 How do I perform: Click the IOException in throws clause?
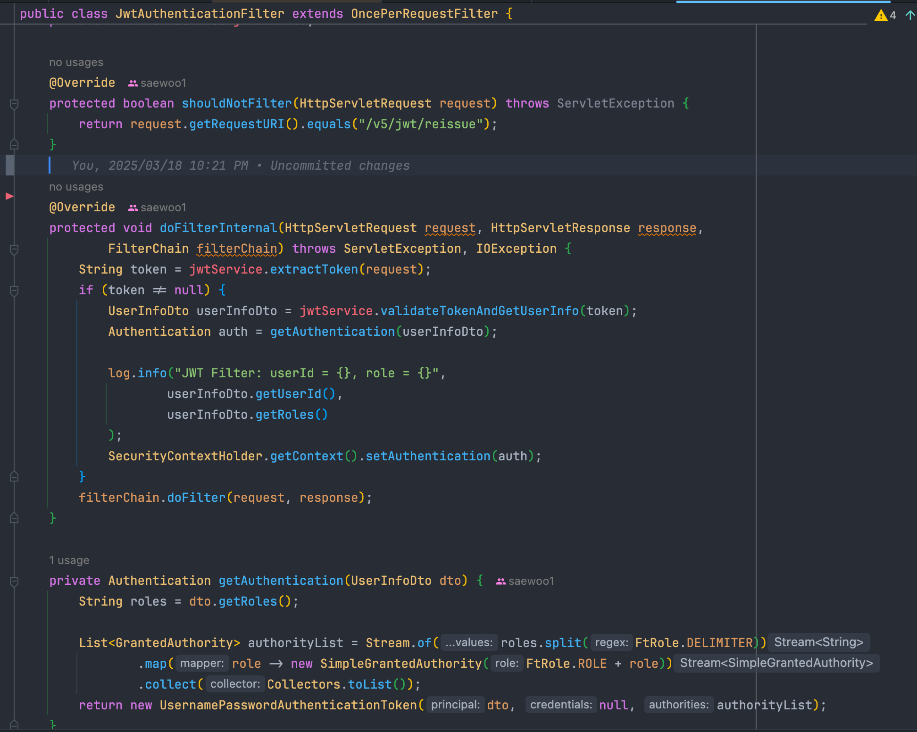click(517, 249)
